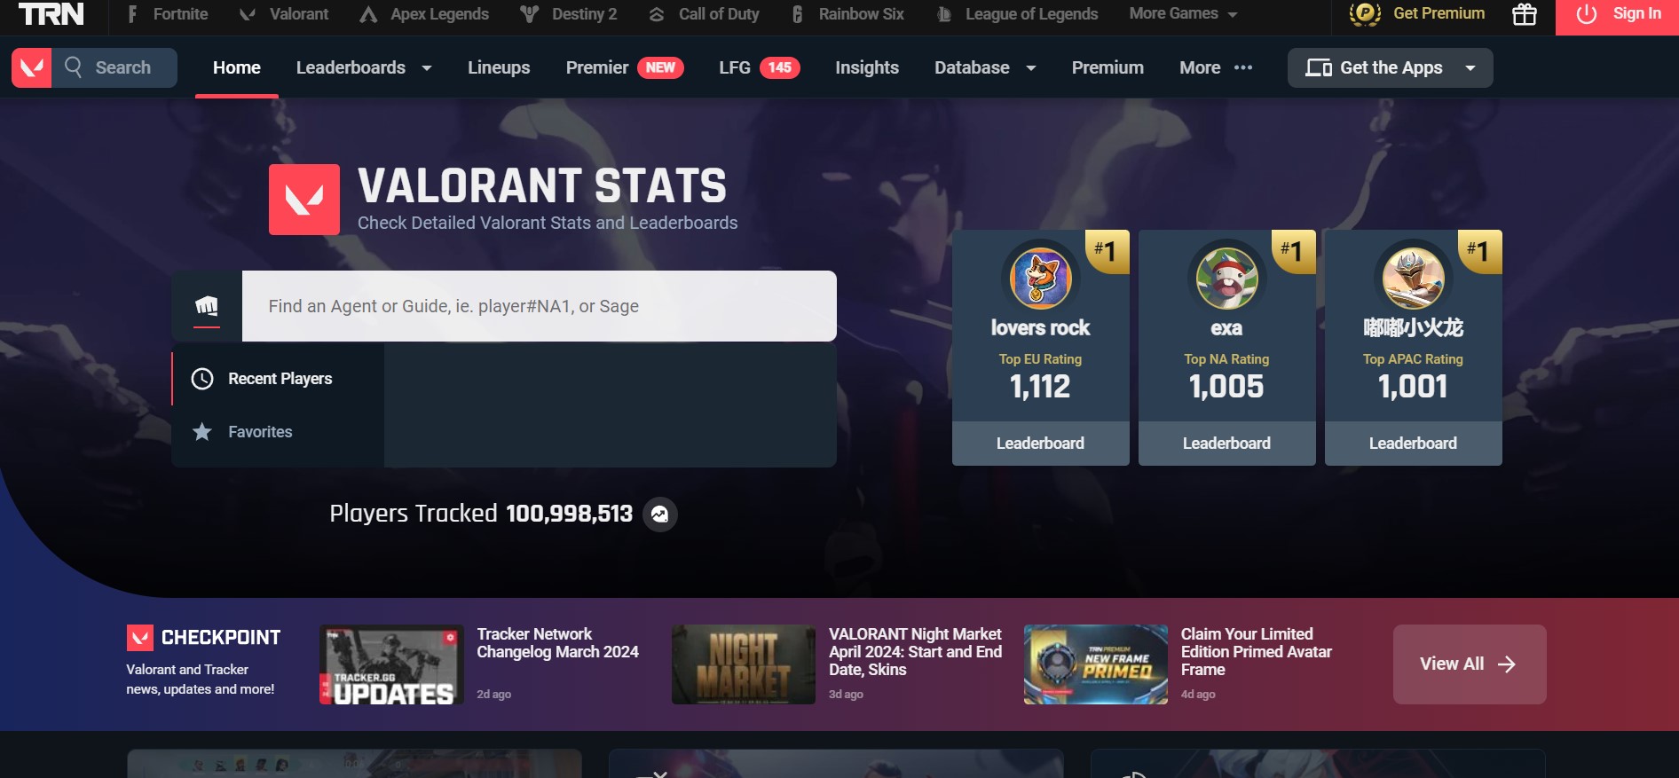Expand the Database dropdown menu
Screen dimensions: 1679x778
pyautogui.click(x=984, y=67)
